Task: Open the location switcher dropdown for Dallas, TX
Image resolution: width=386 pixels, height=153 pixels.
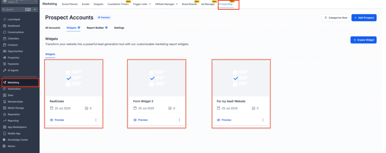Action: [x=20, y=2]
